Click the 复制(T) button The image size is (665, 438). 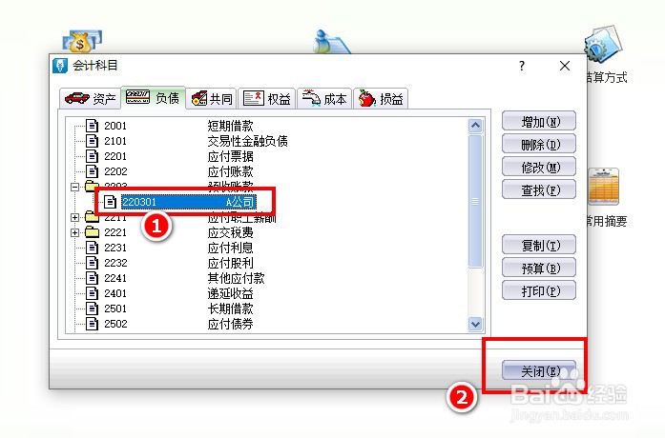point(539,246)
